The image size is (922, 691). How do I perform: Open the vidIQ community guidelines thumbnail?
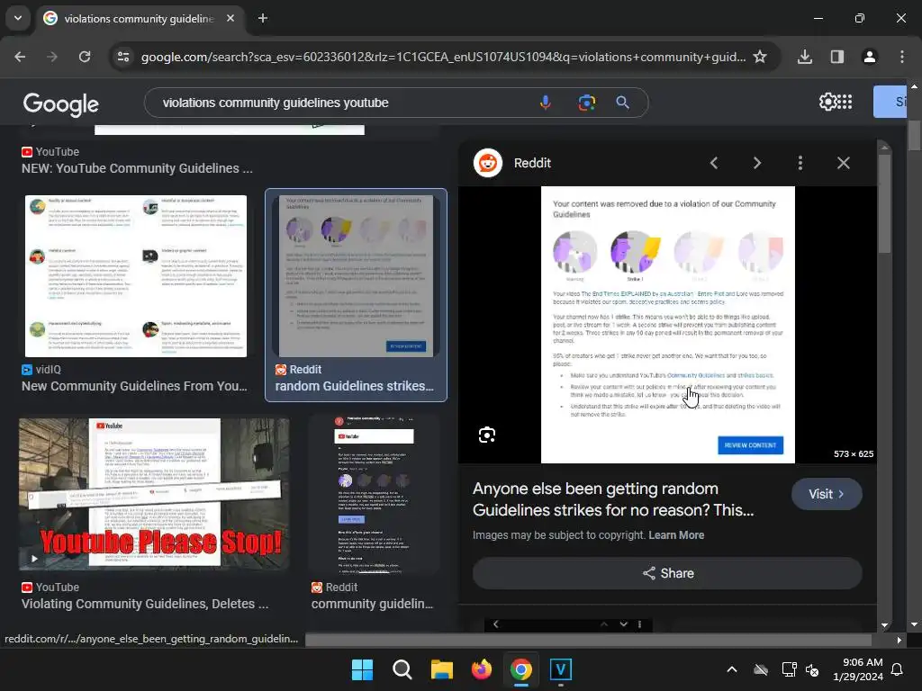tap(136, 275)
